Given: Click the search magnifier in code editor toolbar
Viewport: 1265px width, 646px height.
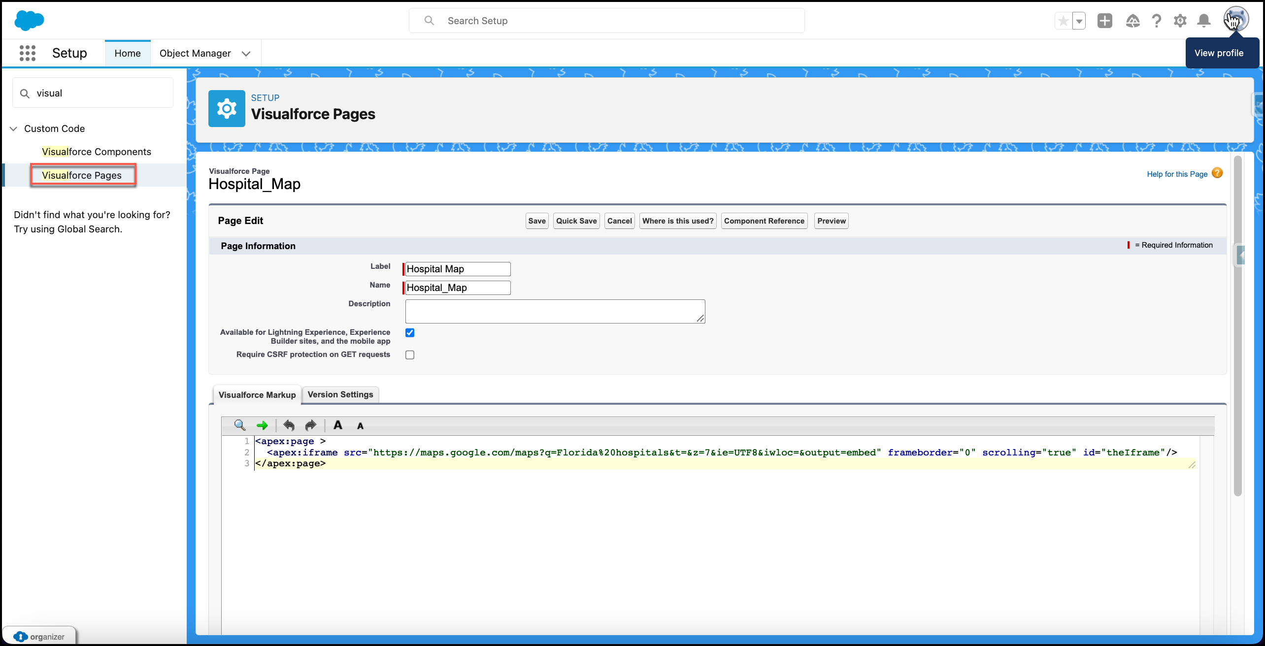Looking at the screenshot, I should coord(239,425).
